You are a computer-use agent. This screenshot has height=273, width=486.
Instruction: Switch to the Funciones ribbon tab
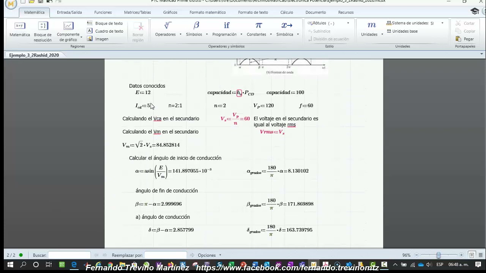(103, 13)
